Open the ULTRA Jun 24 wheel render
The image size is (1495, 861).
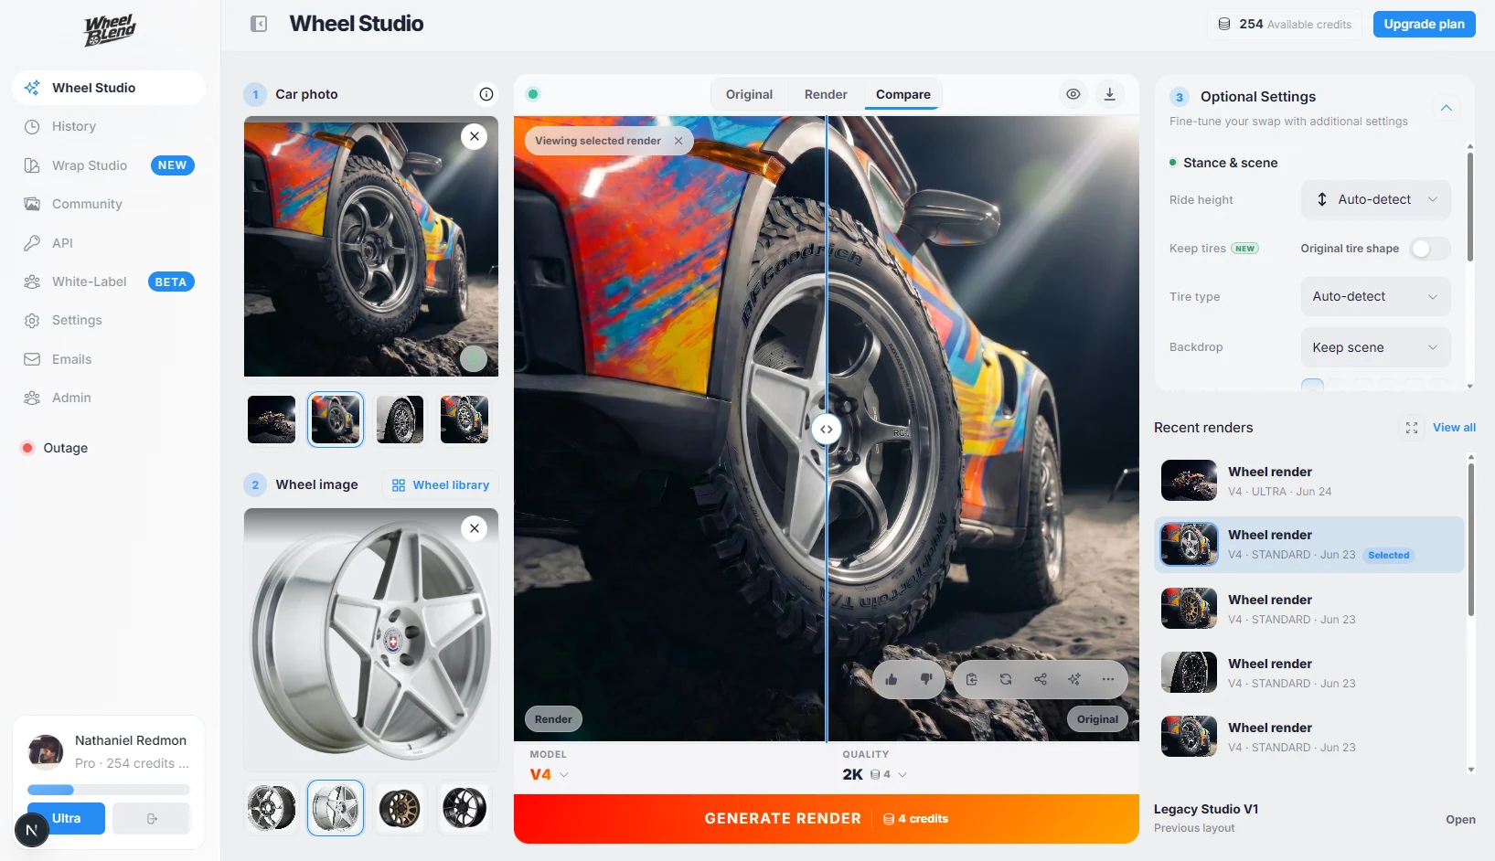pyautogui.click(x=1309, y=481)
